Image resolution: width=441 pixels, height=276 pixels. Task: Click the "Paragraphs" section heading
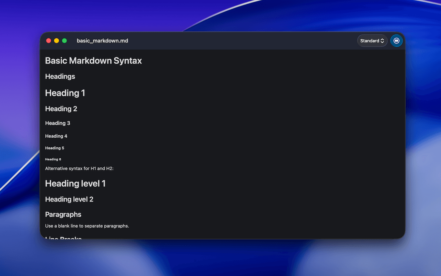[x=63, y=215]
